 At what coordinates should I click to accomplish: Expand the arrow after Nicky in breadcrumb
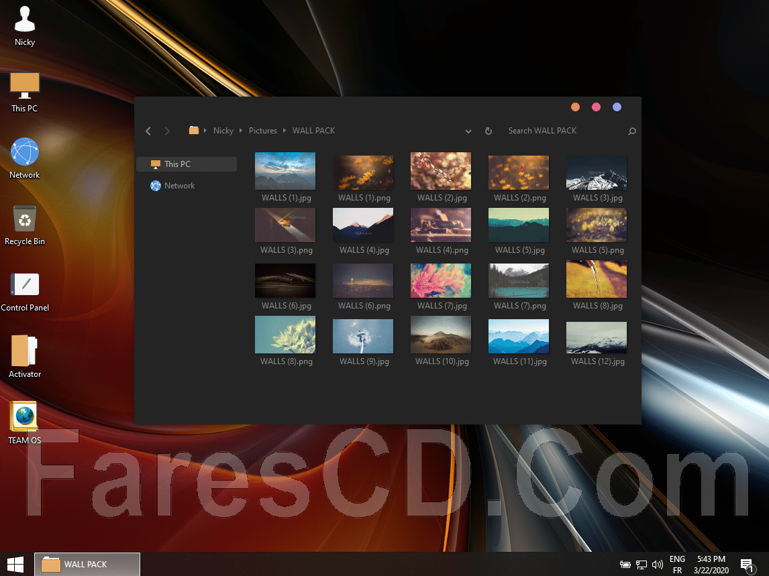pos(241,130)
